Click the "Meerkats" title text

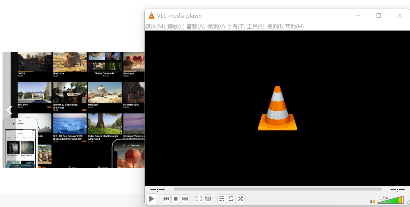(93, 105)
